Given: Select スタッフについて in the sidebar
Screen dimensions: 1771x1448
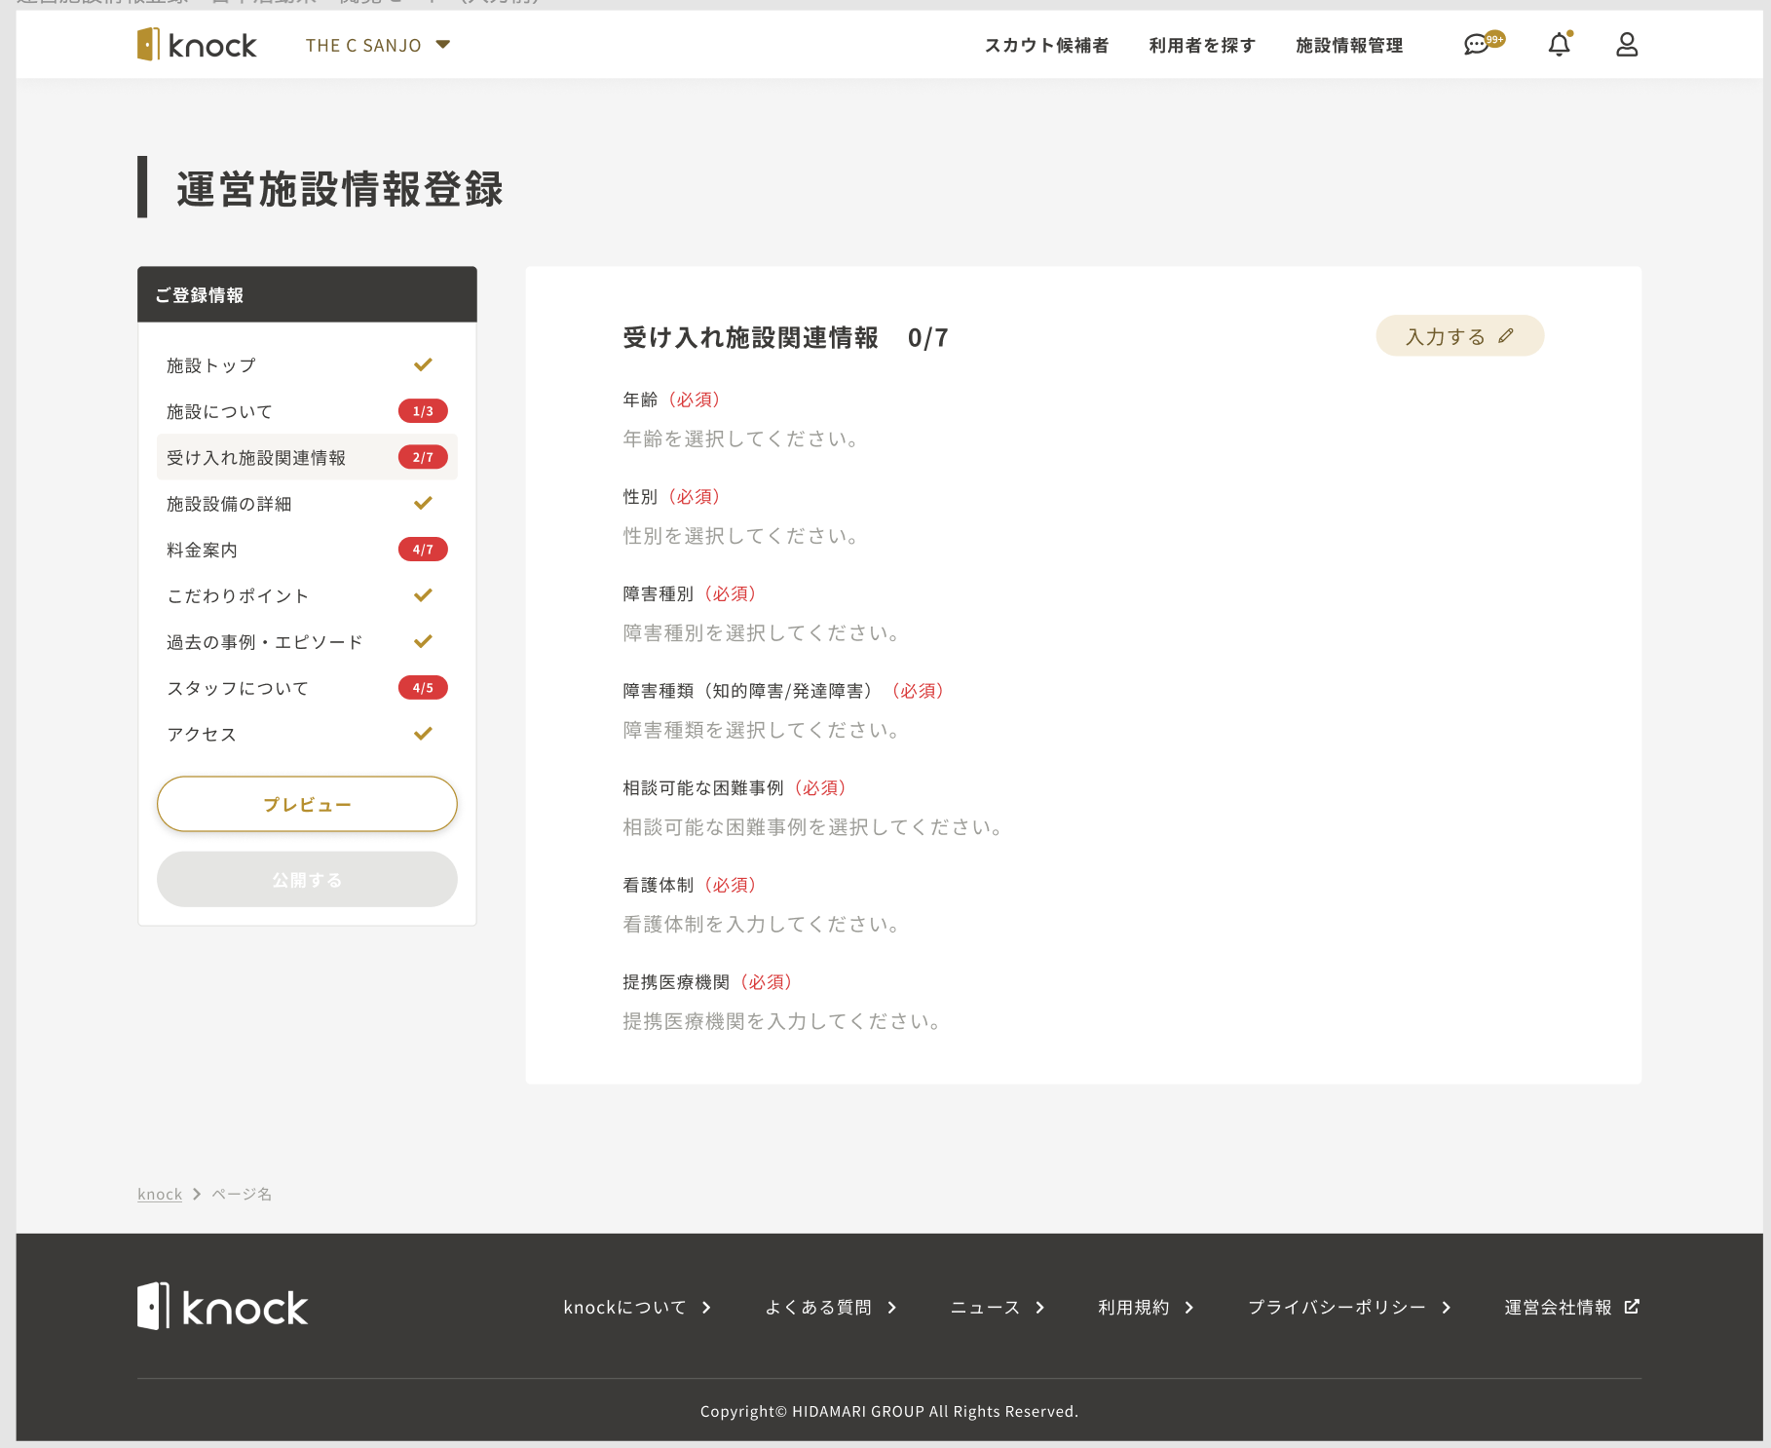Looking at the screenshot, I should [x=307, y=688].
